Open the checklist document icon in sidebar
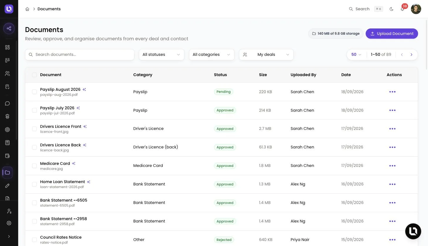The width and height of the screenshot is (428, 246). pyautogui.click(x=8, y=87)
